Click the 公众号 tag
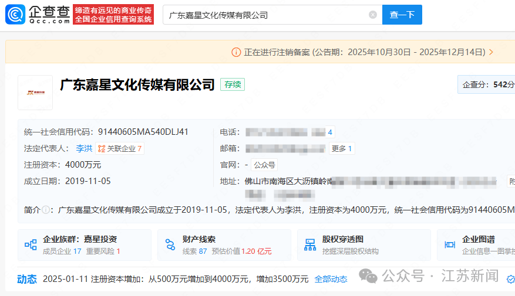This screenshot has width=515, height=296. click(x=264, y=165)
